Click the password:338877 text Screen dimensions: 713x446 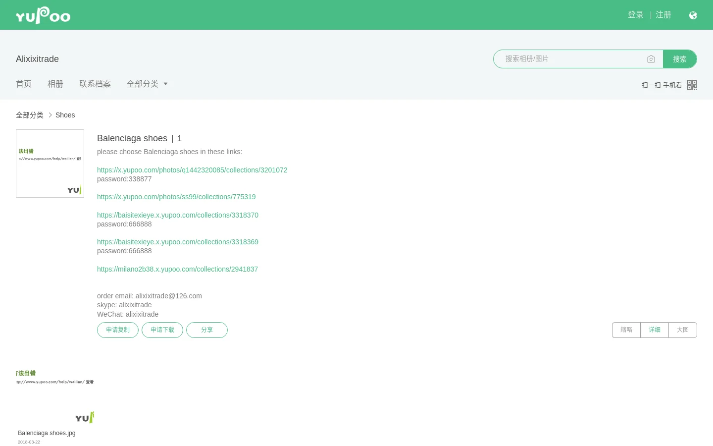[124, 179]
